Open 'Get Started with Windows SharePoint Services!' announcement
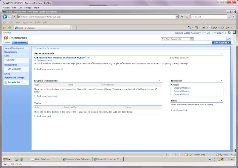This screenshot has width=238, height=168. (x=59, y=58)
